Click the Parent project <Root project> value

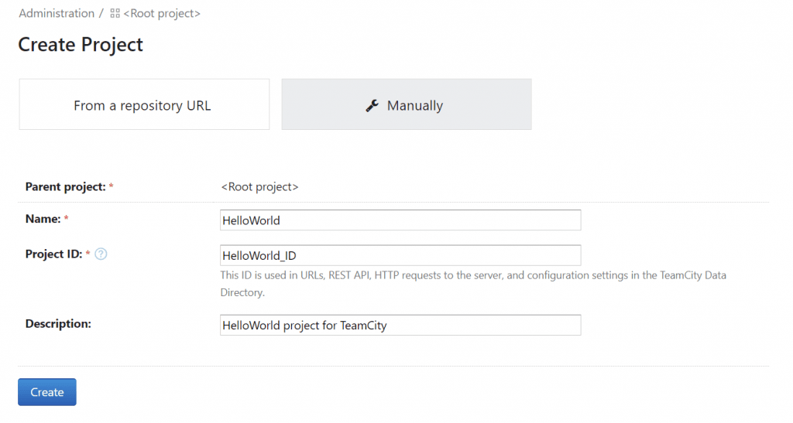(259, 187)
